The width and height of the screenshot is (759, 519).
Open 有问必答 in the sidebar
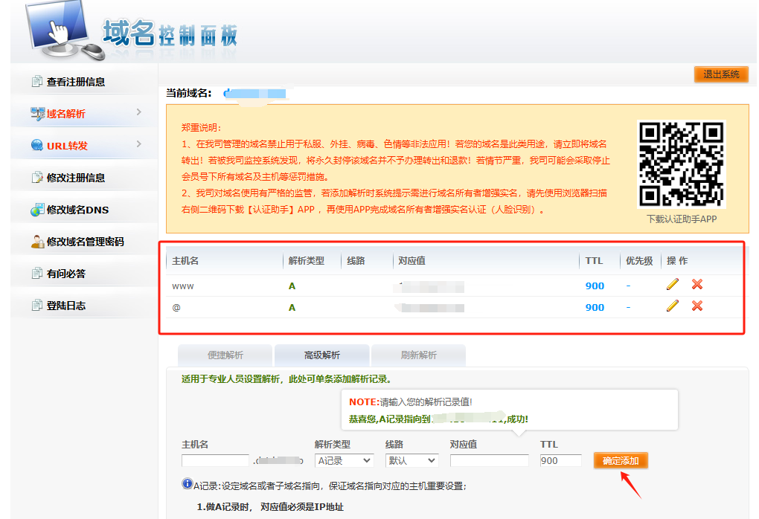coord(66,274)
